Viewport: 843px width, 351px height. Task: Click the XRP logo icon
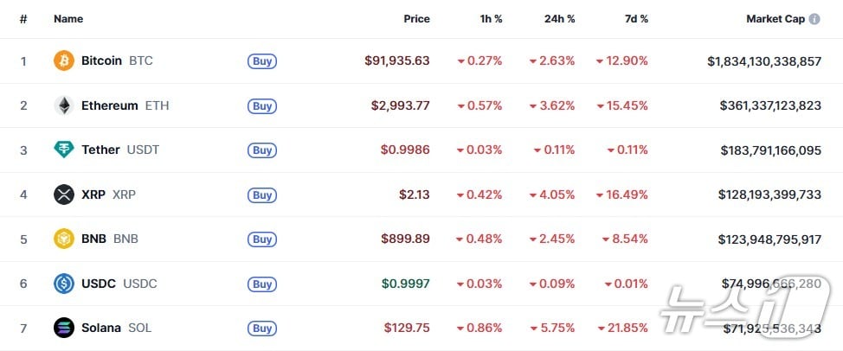[x=64, y=195]
